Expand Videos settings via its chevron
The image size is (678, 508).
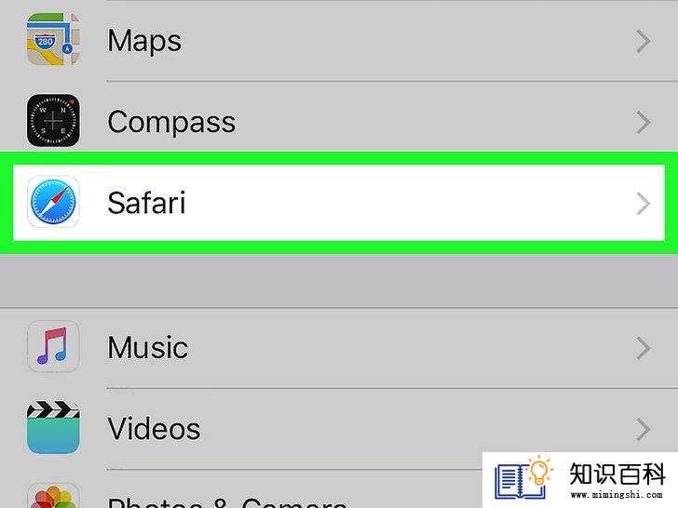point(644,430)
